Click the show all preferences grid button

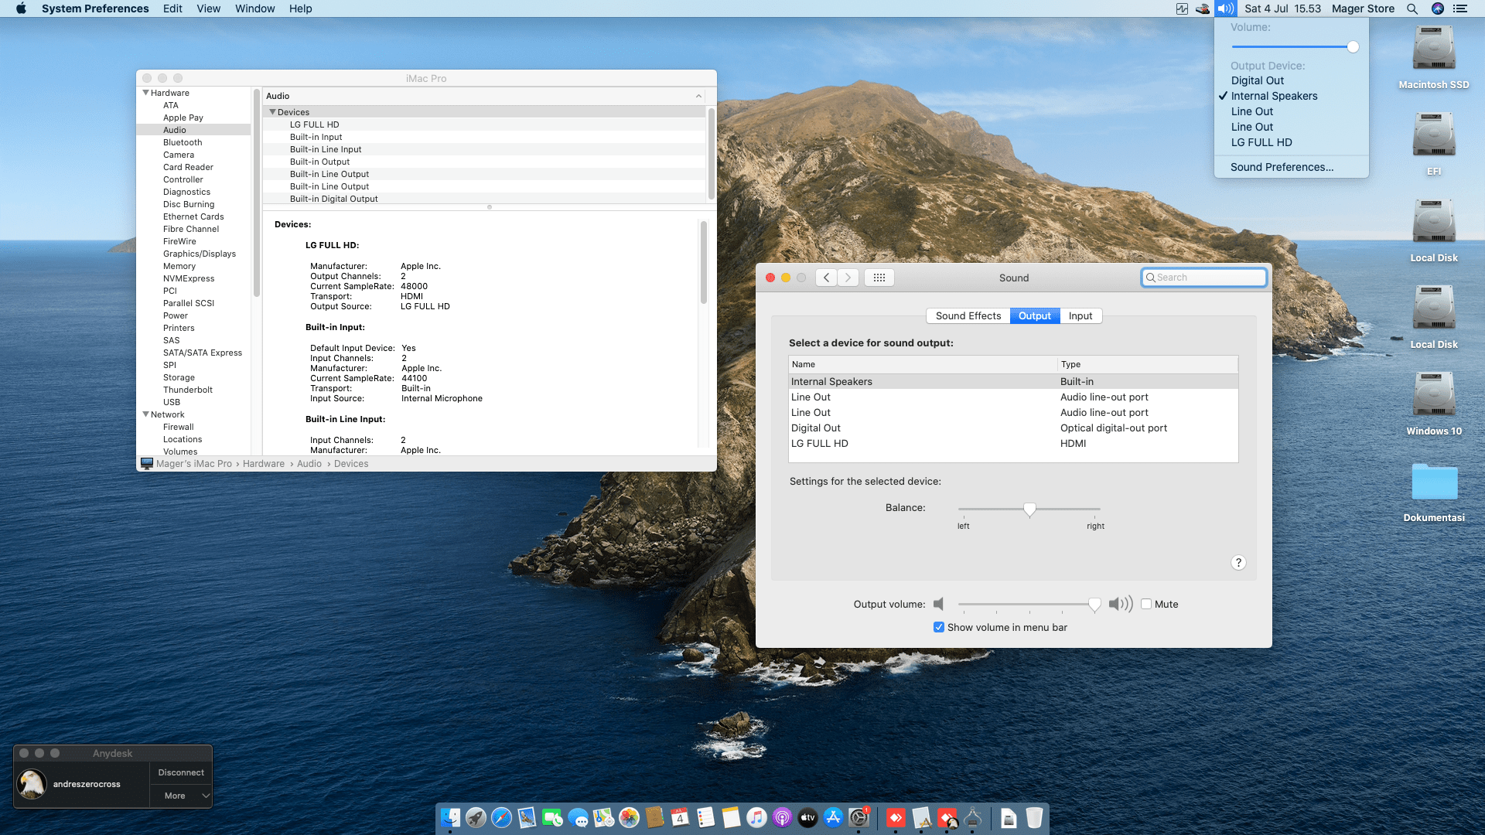pos(879,278)
